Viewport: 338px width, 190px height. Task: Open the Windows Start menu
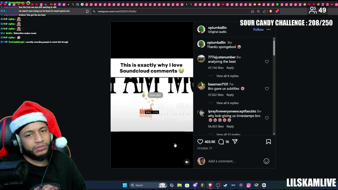[125, 185]
